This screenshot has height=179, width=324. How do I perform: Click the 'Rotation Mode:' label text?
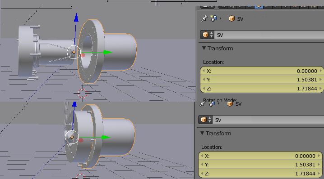(220, 100)
